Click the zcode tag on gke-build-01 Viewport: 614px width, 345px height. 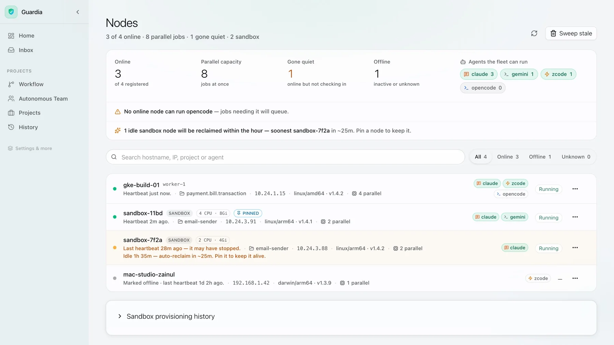(515, 183)
